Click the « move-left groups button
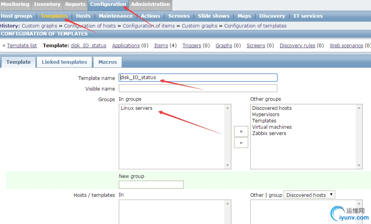This screenshot has width=371, height=224. (x=241, y=131)
